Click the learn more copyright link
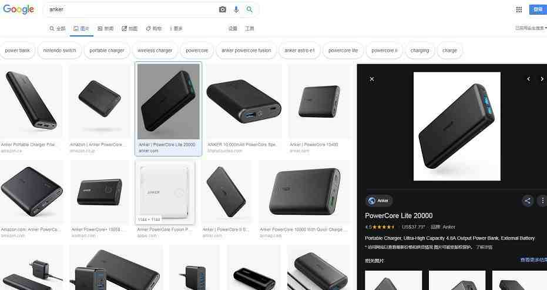Screen dimensions: 547x290 tap(484, 248)
